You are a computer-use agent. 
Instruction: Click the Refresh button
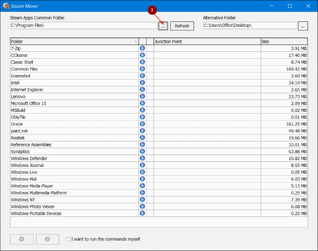coord(182,26)
